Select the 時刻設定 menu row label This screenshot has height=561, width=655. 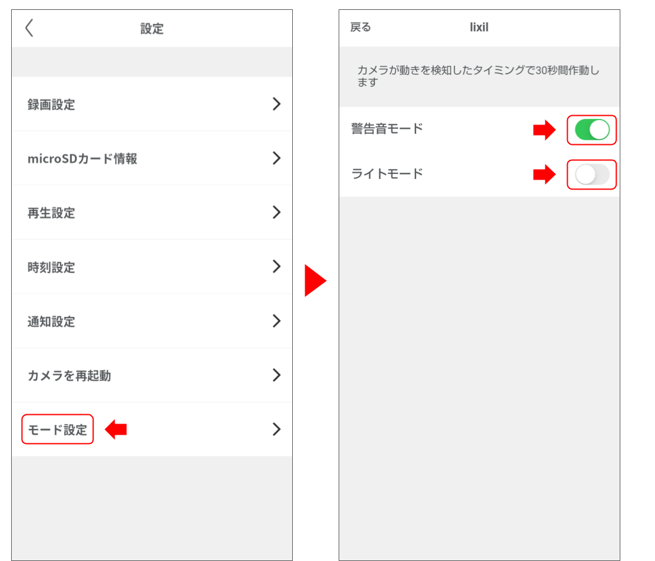click(x=51, y=267)
